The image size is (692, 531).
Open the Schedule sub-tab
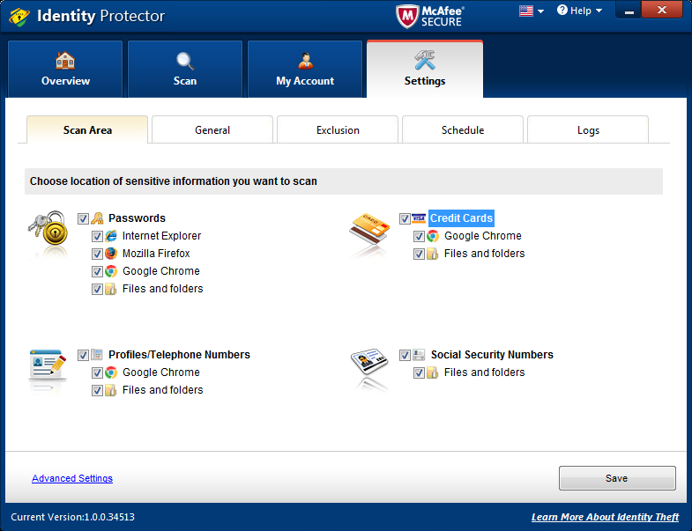pyautogui.click(x=463, y=129)
